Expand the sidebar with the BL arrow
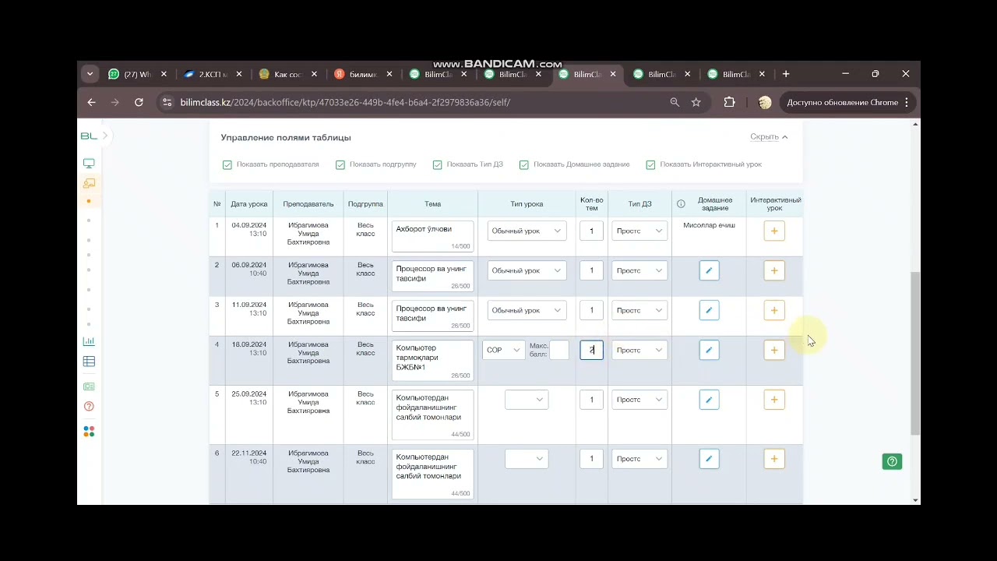The height and width of the screenshot is (561, 997). click(105, 136)
